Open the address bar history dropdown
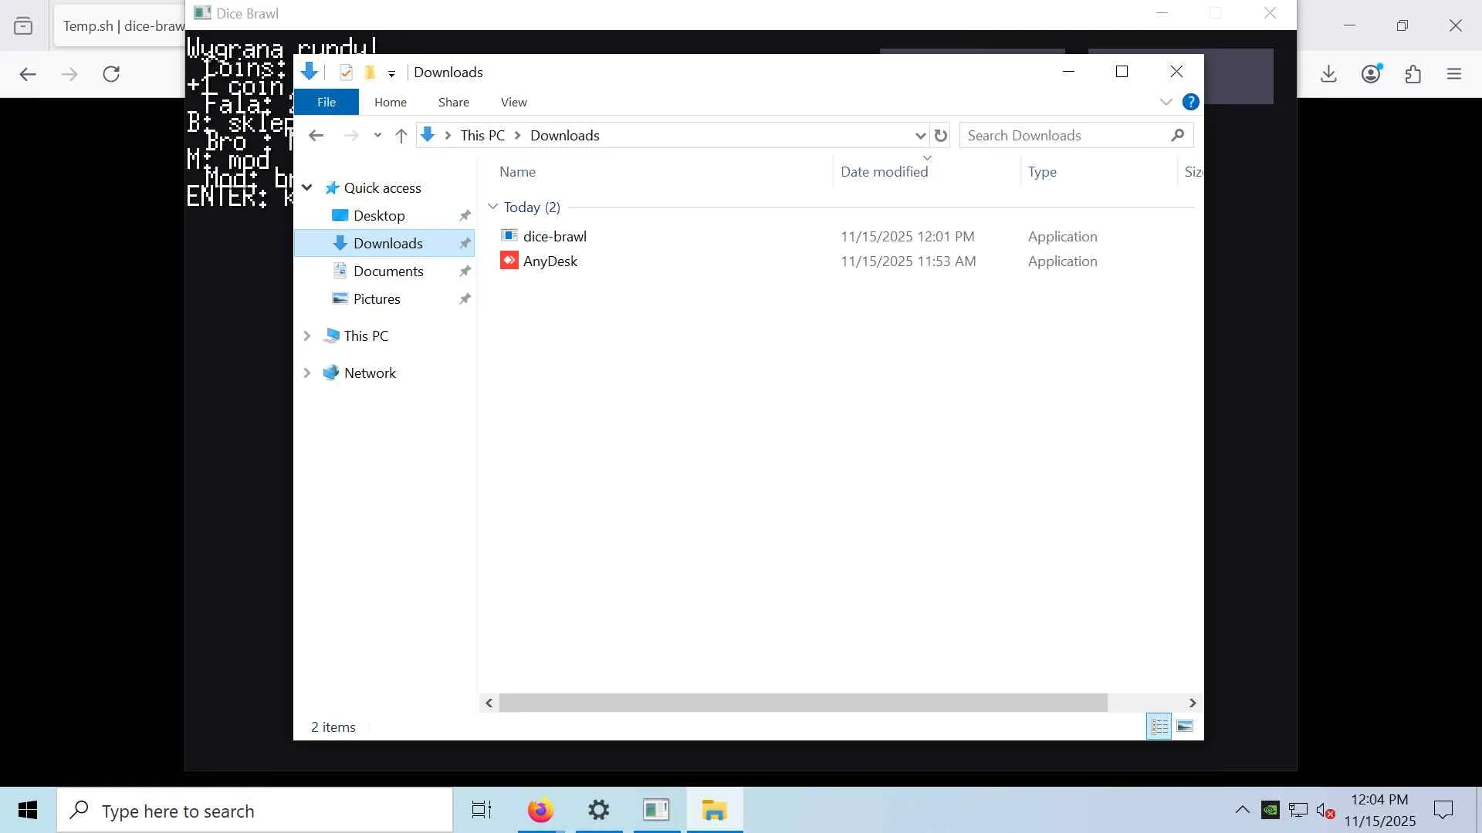The height and width of the screenshot is (833, 1482). [x=919, y=136]
